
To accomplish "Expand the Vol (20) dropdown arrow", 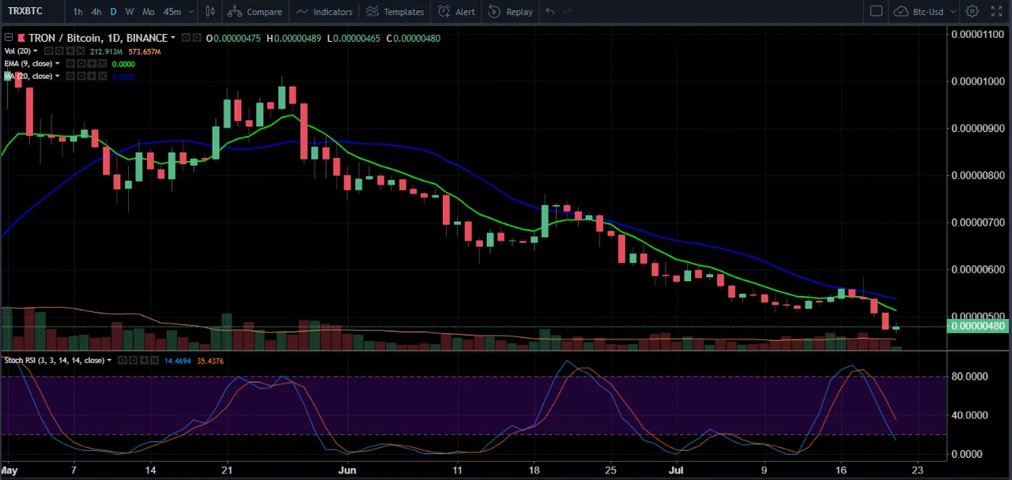I will point(36,51).
